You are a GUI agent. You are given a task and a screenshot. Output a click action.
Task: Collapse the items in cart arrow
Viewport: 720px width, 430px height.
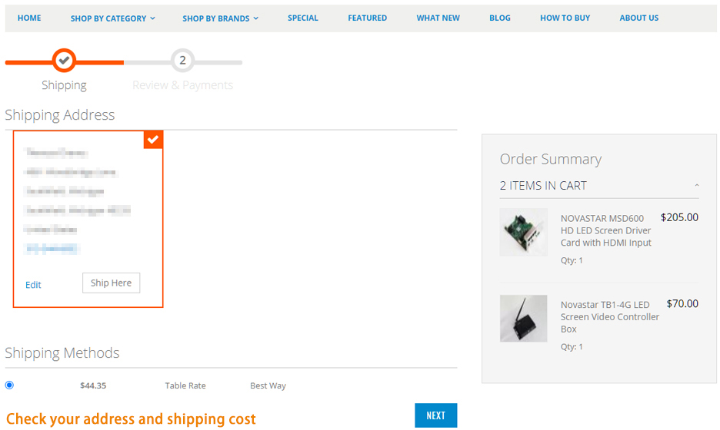(697, 186)
